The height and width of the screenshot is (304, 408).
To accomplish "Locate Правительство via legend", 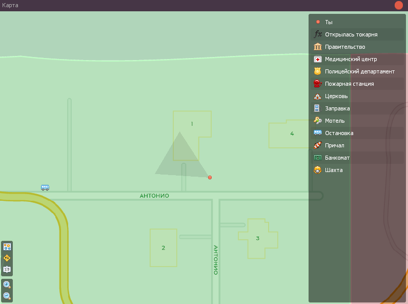I will pos(357,47).
